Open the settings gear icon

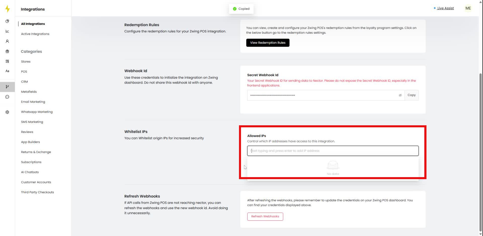click(x=7, y=112)
